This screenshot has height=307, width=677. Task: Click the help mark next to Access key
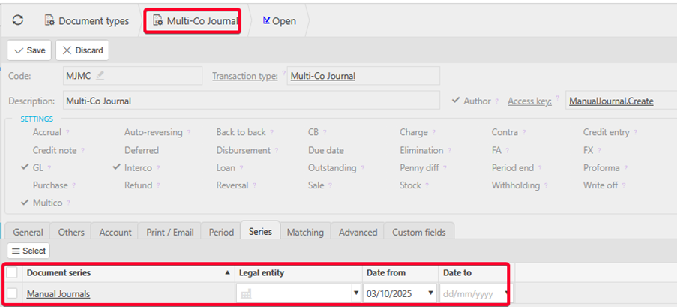tap(557, 98)
